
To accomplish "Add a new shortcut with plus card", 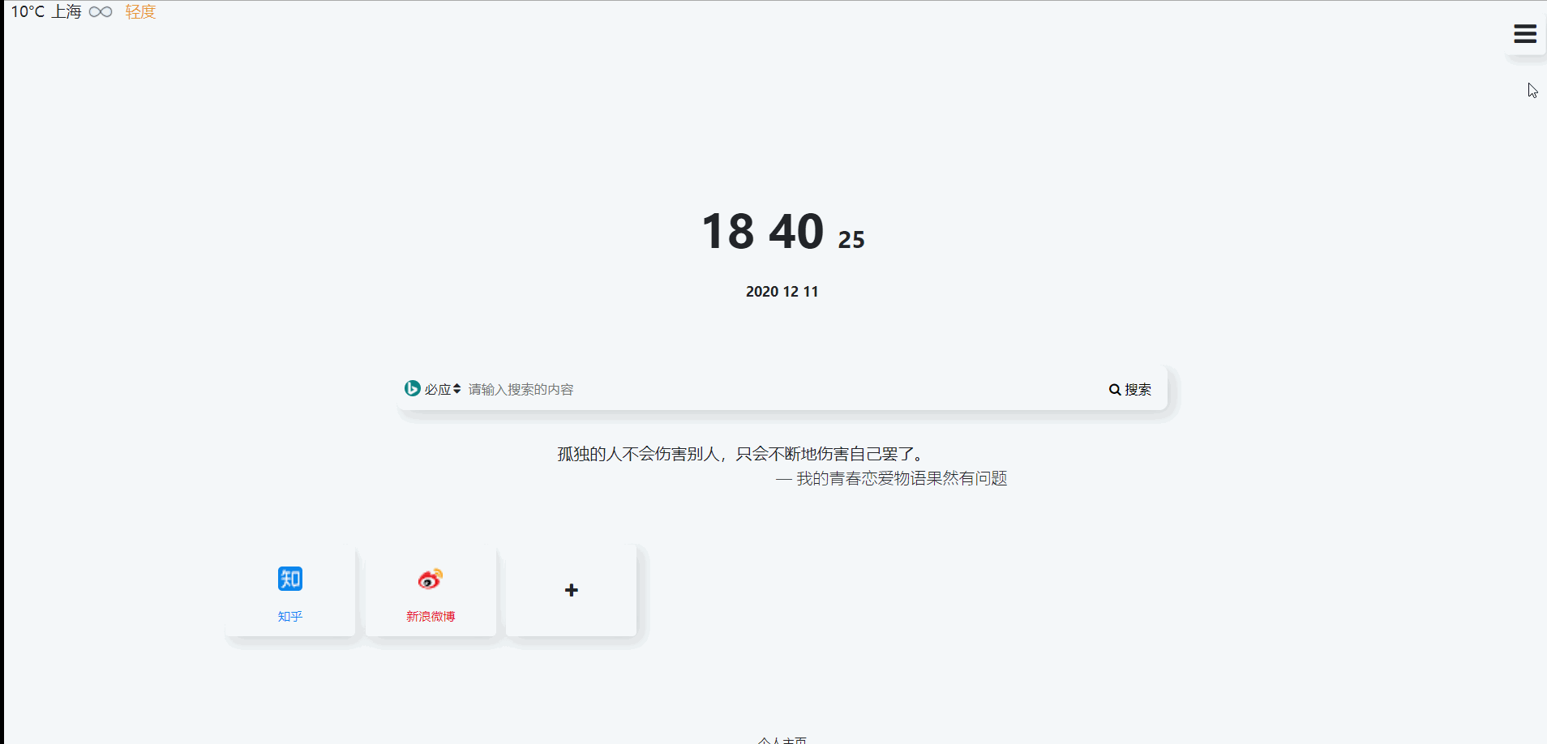I will pyautogui.click(x=572, y=590).
